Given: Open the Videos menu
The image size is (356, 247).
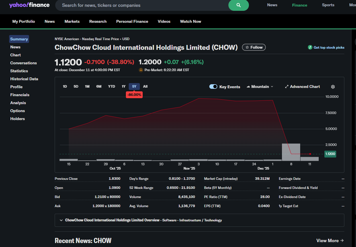Looking at the screenshot, I should pos(164,22).
